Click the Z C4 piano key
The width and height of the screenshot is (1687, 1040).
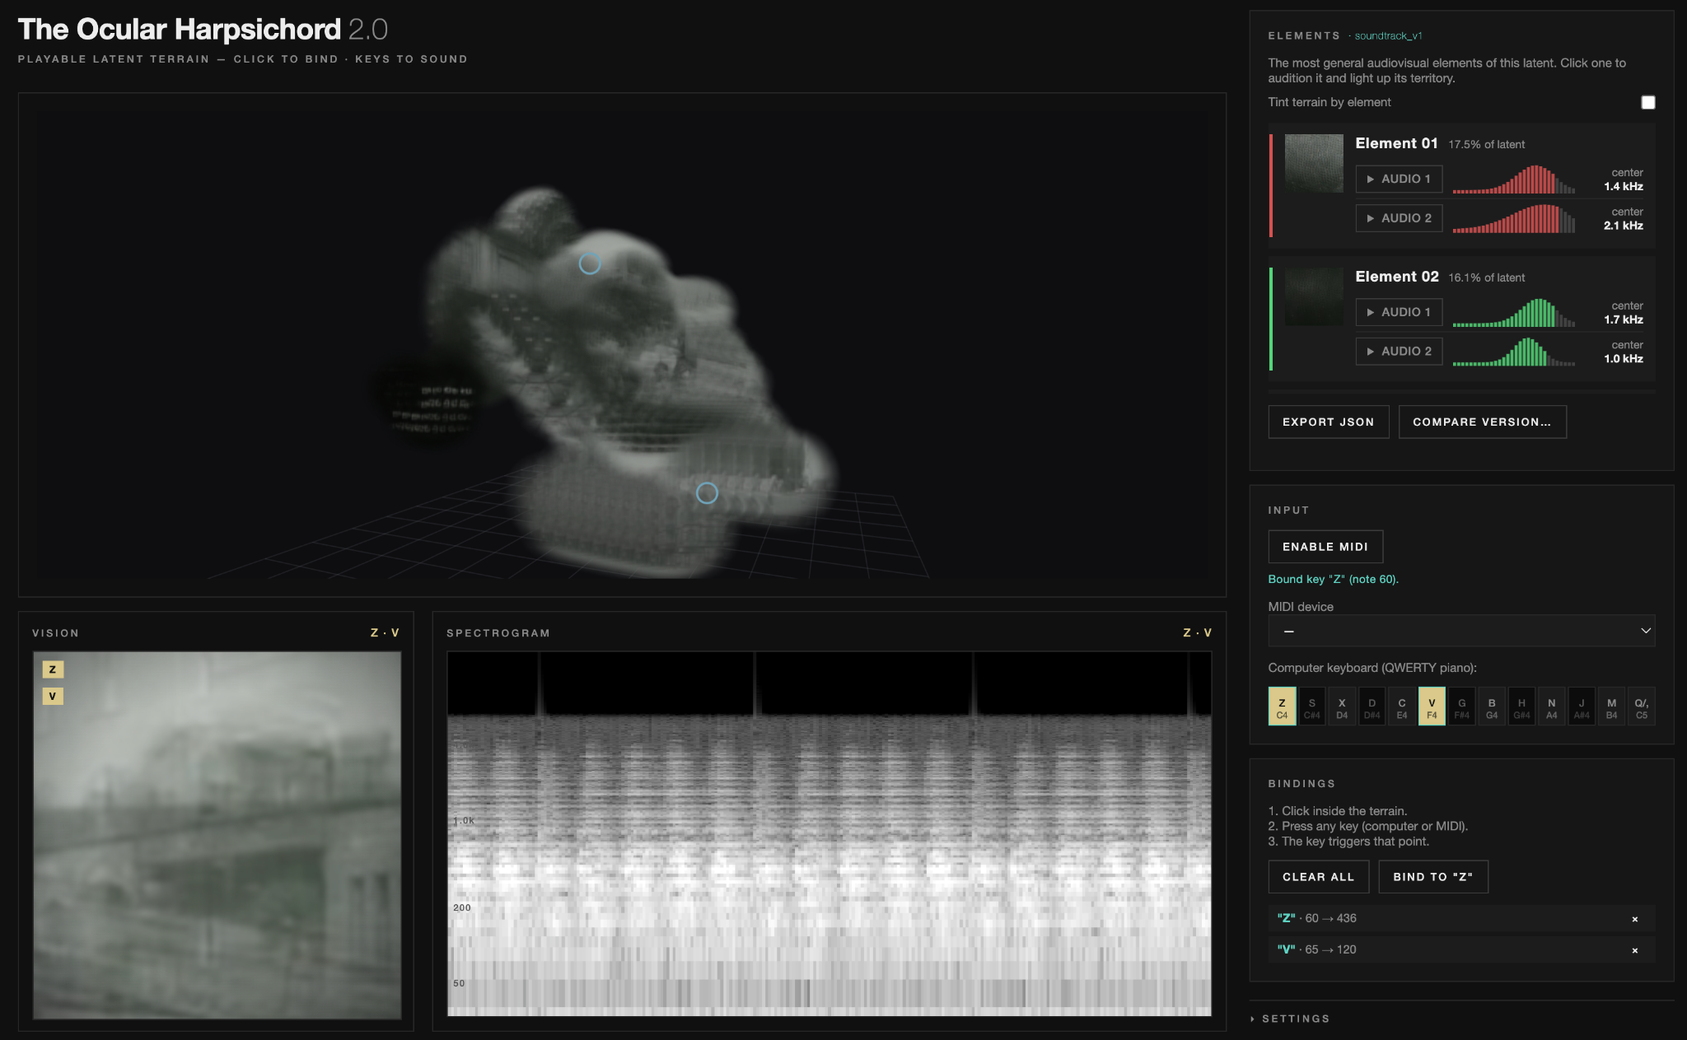tap(1282, 707)
